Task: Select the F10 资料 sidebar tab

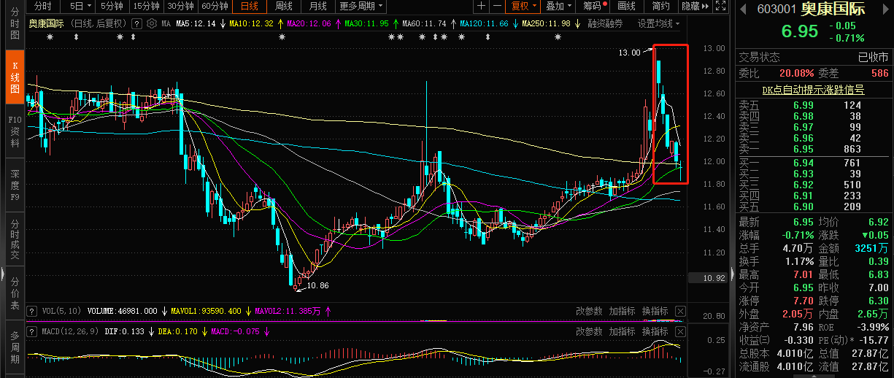Action: click(15, 131)
